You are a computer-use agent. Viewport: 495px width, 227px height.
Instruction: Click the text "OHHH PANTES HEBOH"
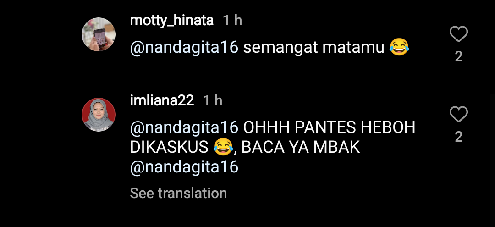[329, 127]
